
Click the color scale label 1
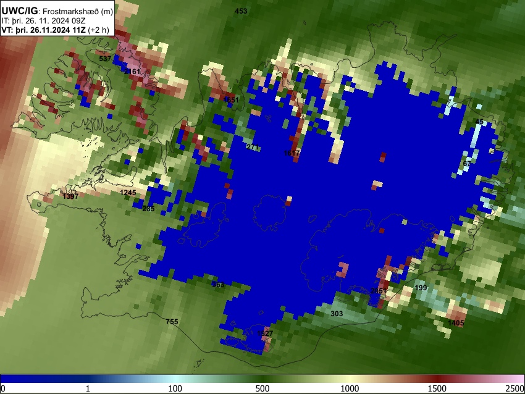[88, 388]
